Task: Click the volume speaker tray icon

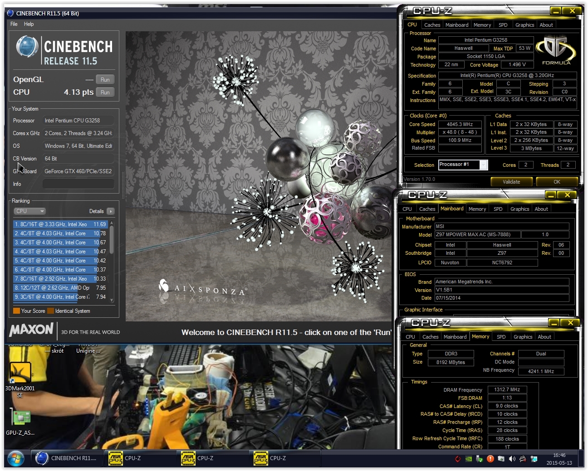Action: coord(512,459)
